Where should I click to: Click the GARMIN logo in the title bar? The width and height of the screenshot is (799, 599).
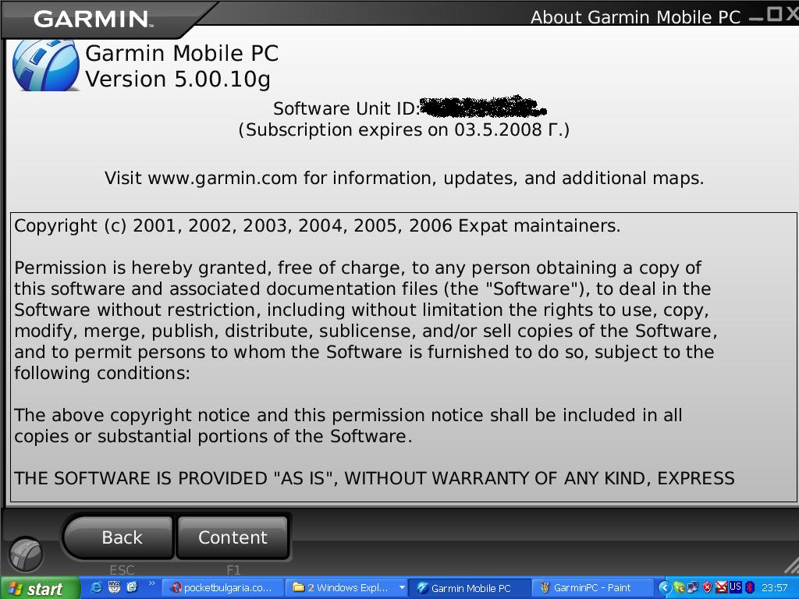click(x=93, y=19)
